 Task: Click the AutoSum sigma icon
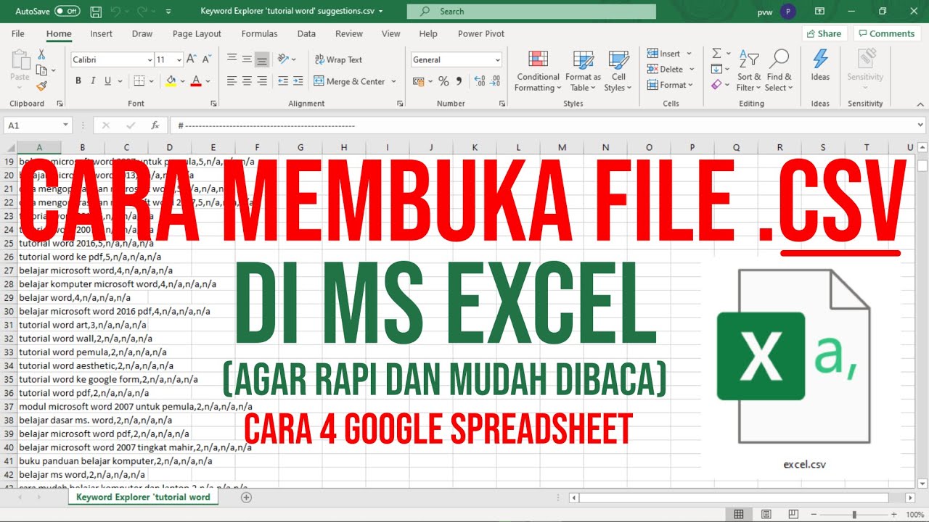pos(716,54)
